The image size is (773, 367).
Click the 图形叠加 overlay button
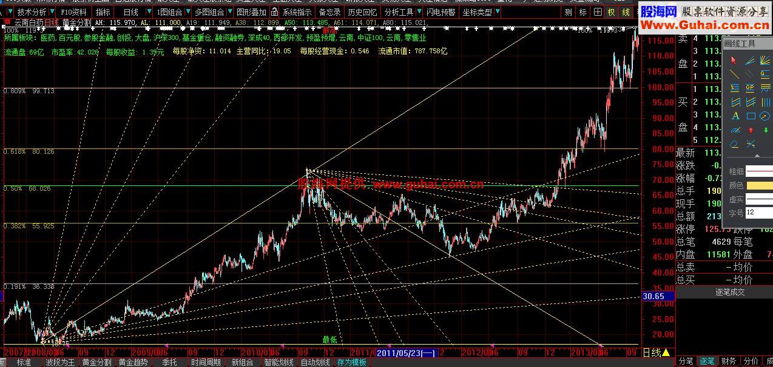tap(251, 12)
